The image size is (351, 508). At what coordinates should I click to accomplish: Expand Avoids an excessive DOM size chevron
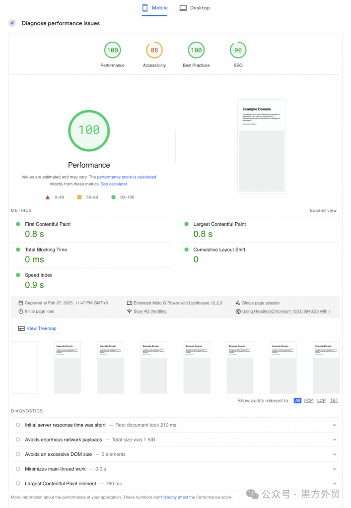(335, 454)
